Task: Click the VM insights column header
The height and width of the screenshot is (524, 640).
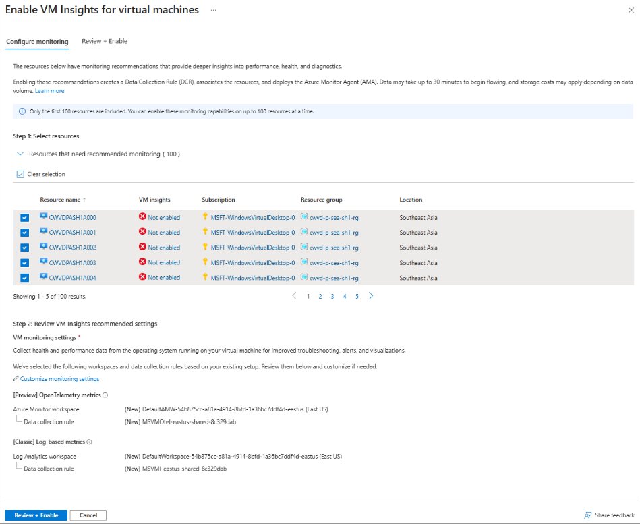Action: point(154,200)
